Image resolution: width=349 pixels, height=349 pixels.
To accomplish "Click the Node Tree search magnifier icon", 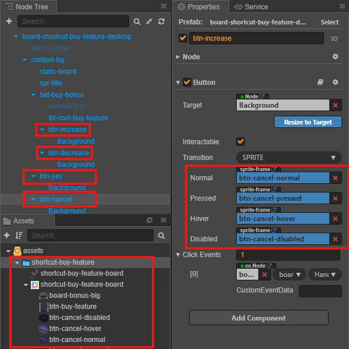I will tap(137, 22).
